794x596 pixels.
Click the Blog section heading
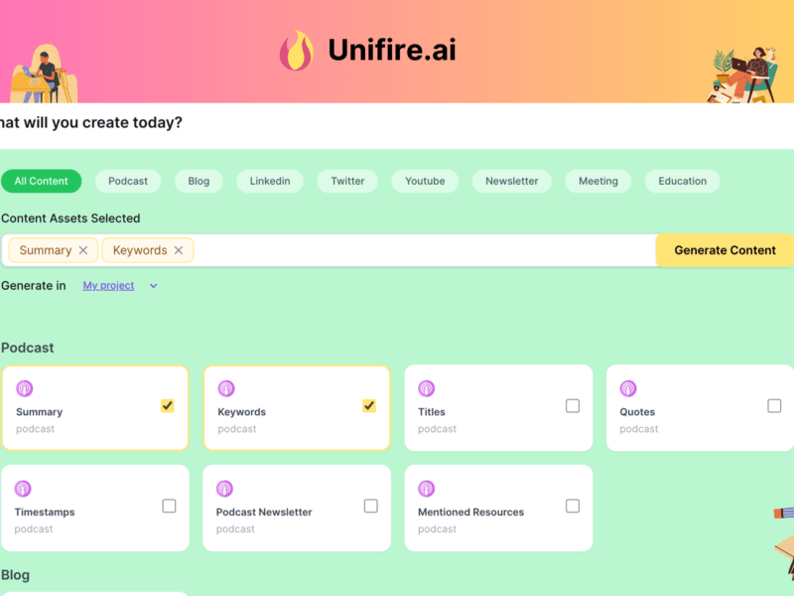pyautogui.click(x=15, y=575)
